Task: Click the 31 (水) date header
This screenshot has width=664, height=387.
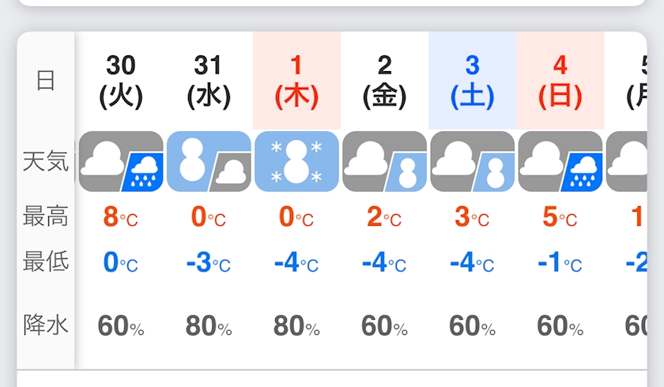Action: (x=209, y=82)
